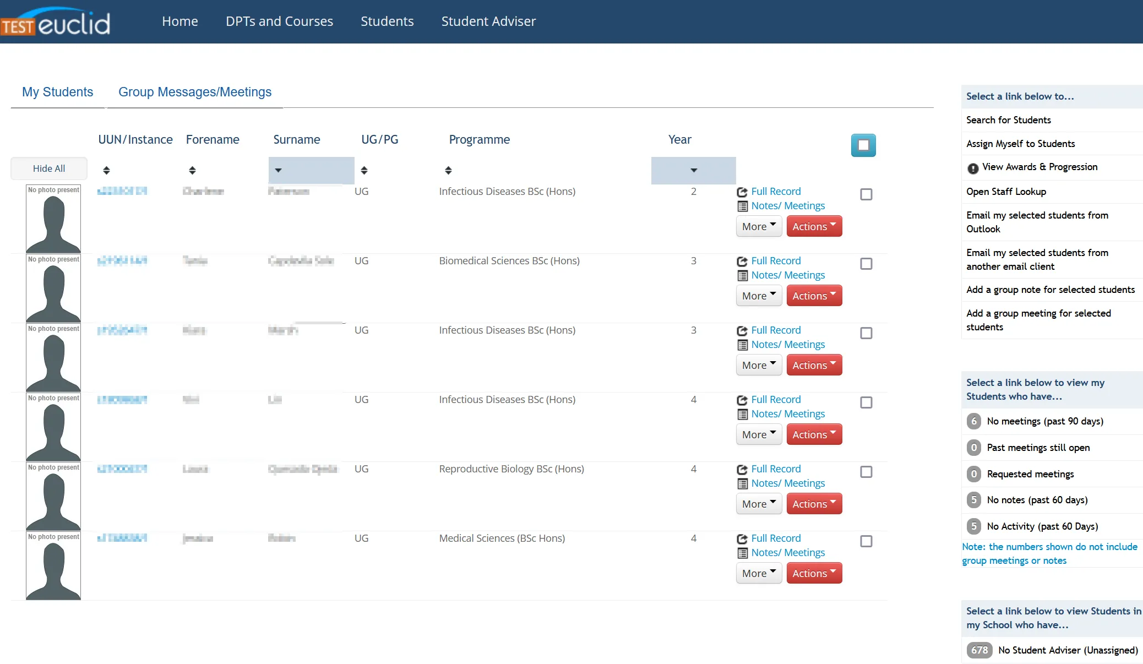Open the More dropdown for the Medical Sciences student
This screenshot has height=664, width=1143.
[758, 573]
